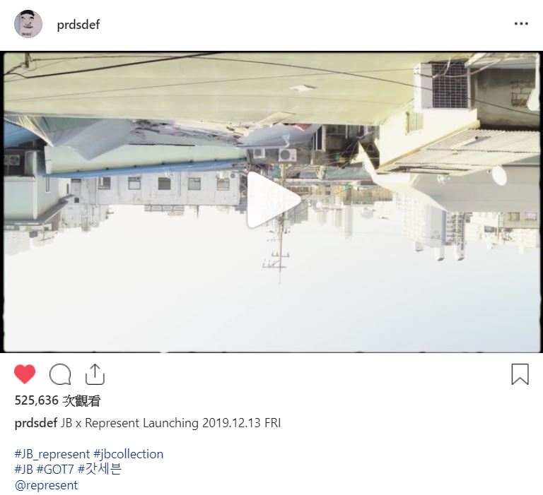The image size is (543, 495).
Task: Click the prdsdef username in post header
Action: [78, 25]
